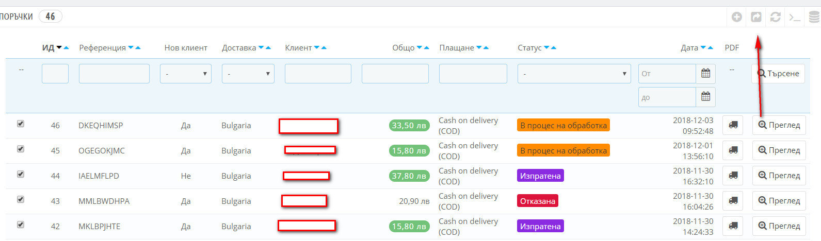Click the Нов клиент column header
Screen dimensions: 821x241
[x=186, y=48]
